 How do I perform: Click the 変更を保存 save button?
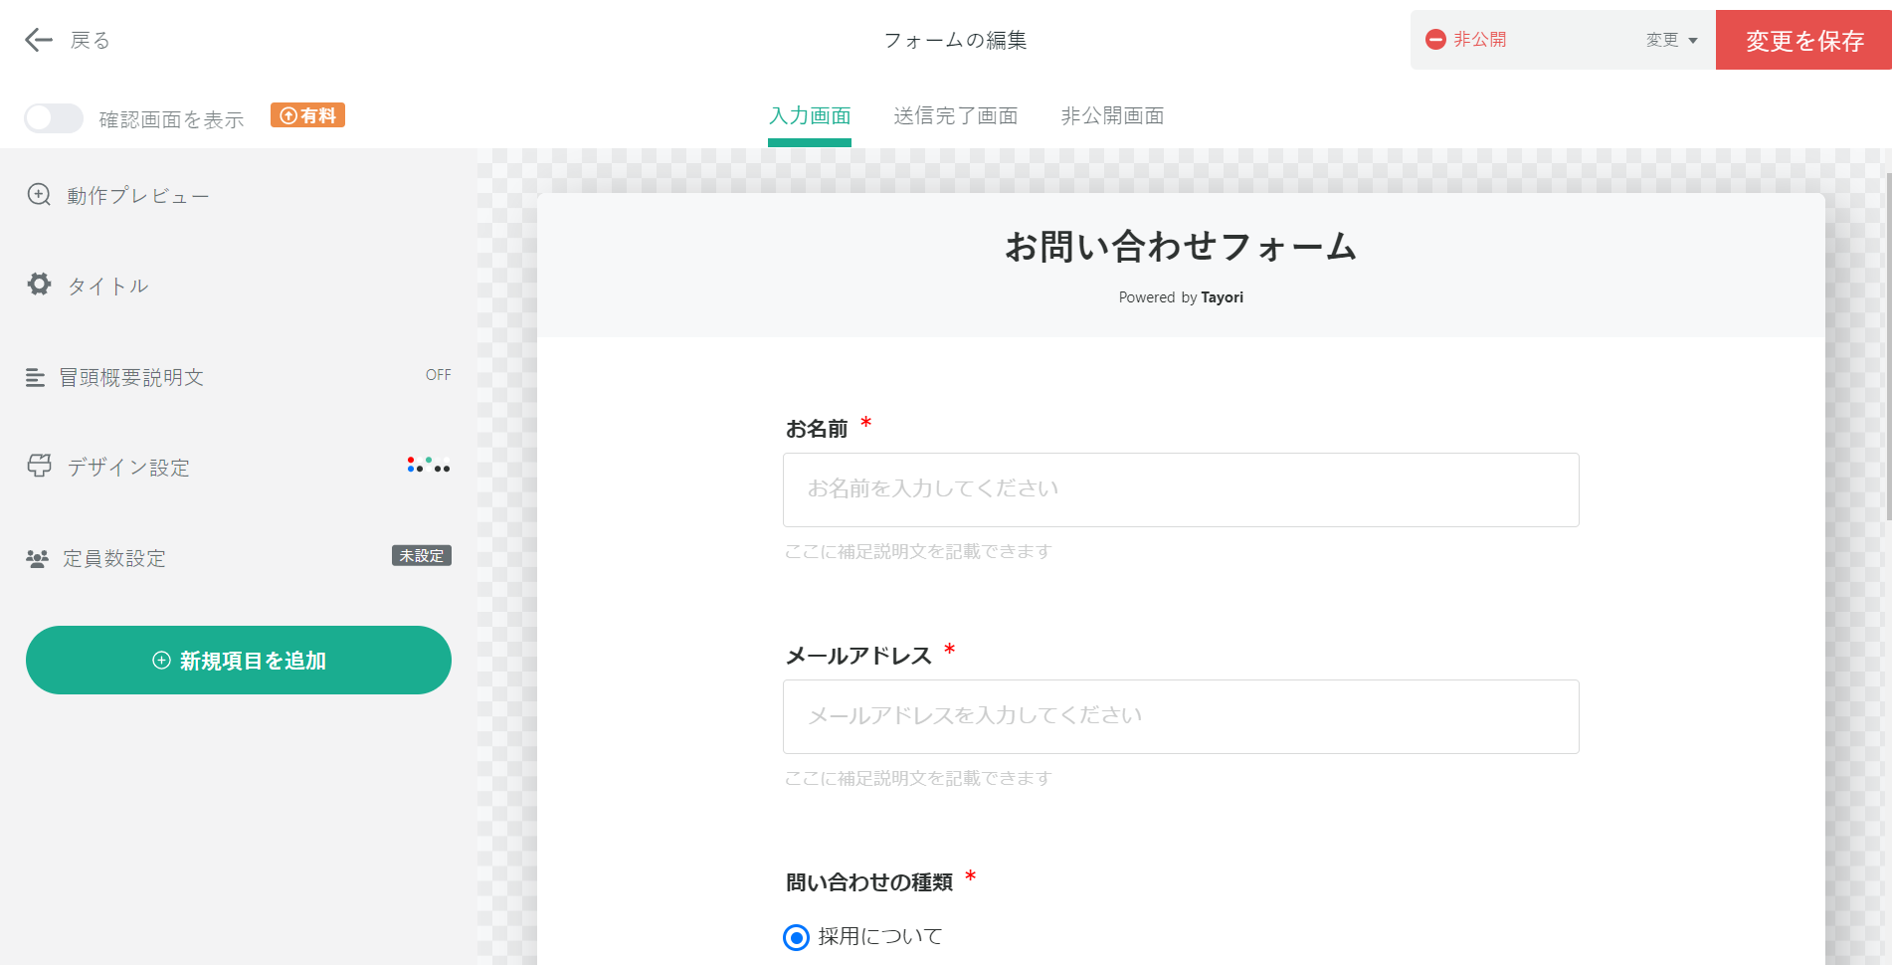1803,39
